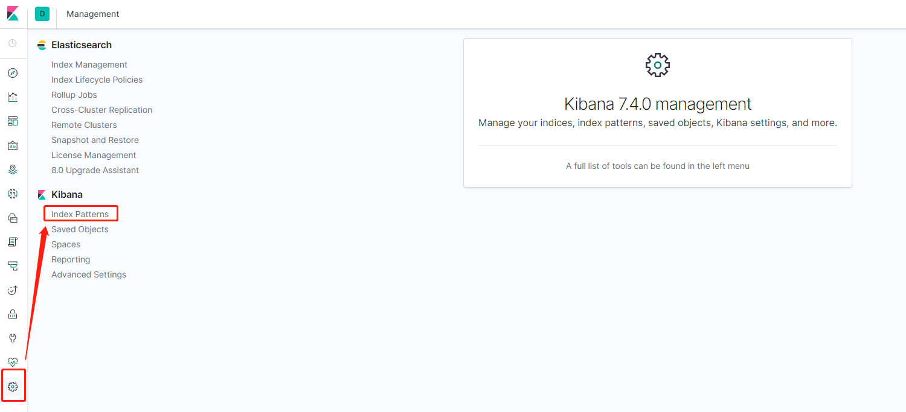Click the Kibana logo at top left
The width and height of the screenshot is (906, 412).
13,13
